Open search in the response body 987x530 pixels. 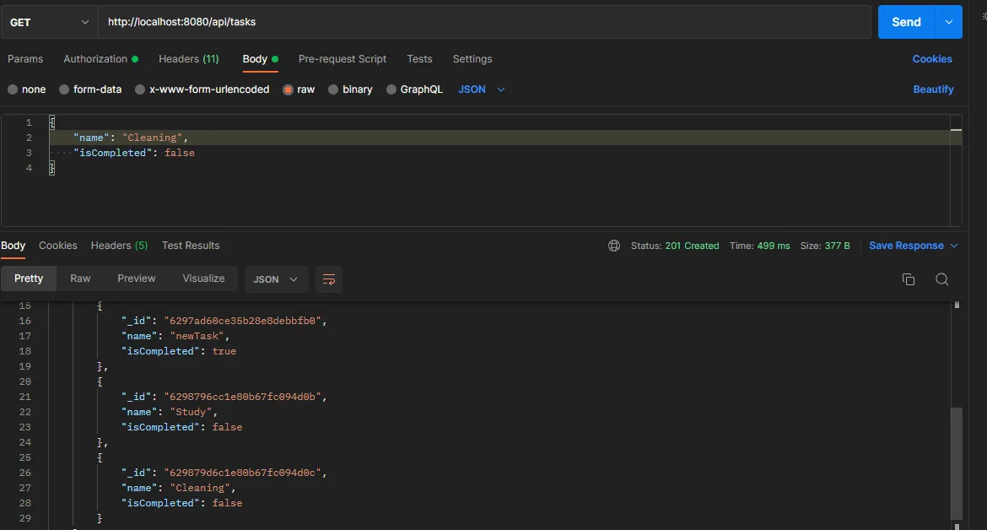click(942, 279)
